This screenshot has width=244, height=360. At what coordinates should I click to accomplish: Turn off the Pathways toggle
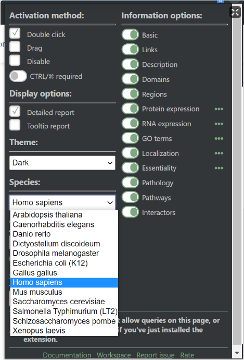pyautogui.click(x=130, y=197)
